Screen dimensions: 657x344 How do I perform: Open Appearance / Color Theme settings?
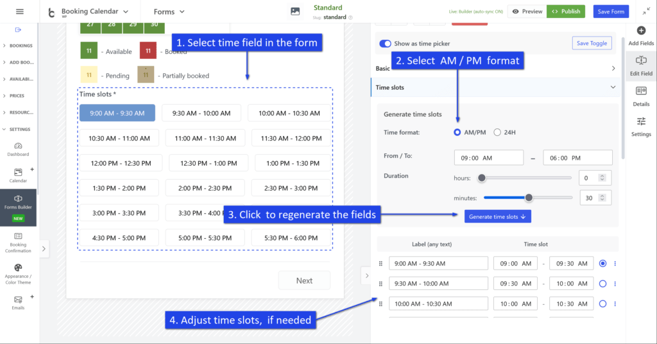(18, 274)
